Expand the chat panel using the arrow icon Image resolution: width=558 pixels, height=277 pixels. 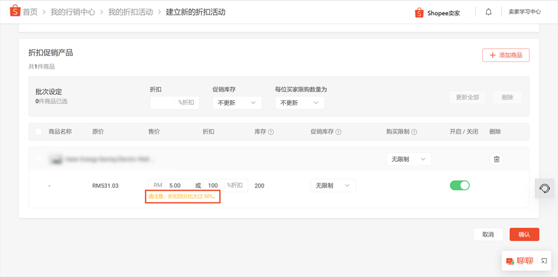coord(544,261)
